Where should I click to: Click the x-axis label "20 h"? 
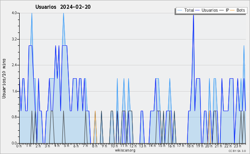pos(209,146)
